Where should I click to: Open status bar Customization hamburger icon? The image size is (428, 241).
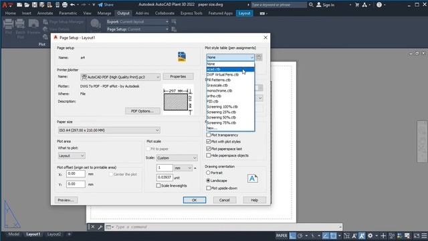[424, 236]
